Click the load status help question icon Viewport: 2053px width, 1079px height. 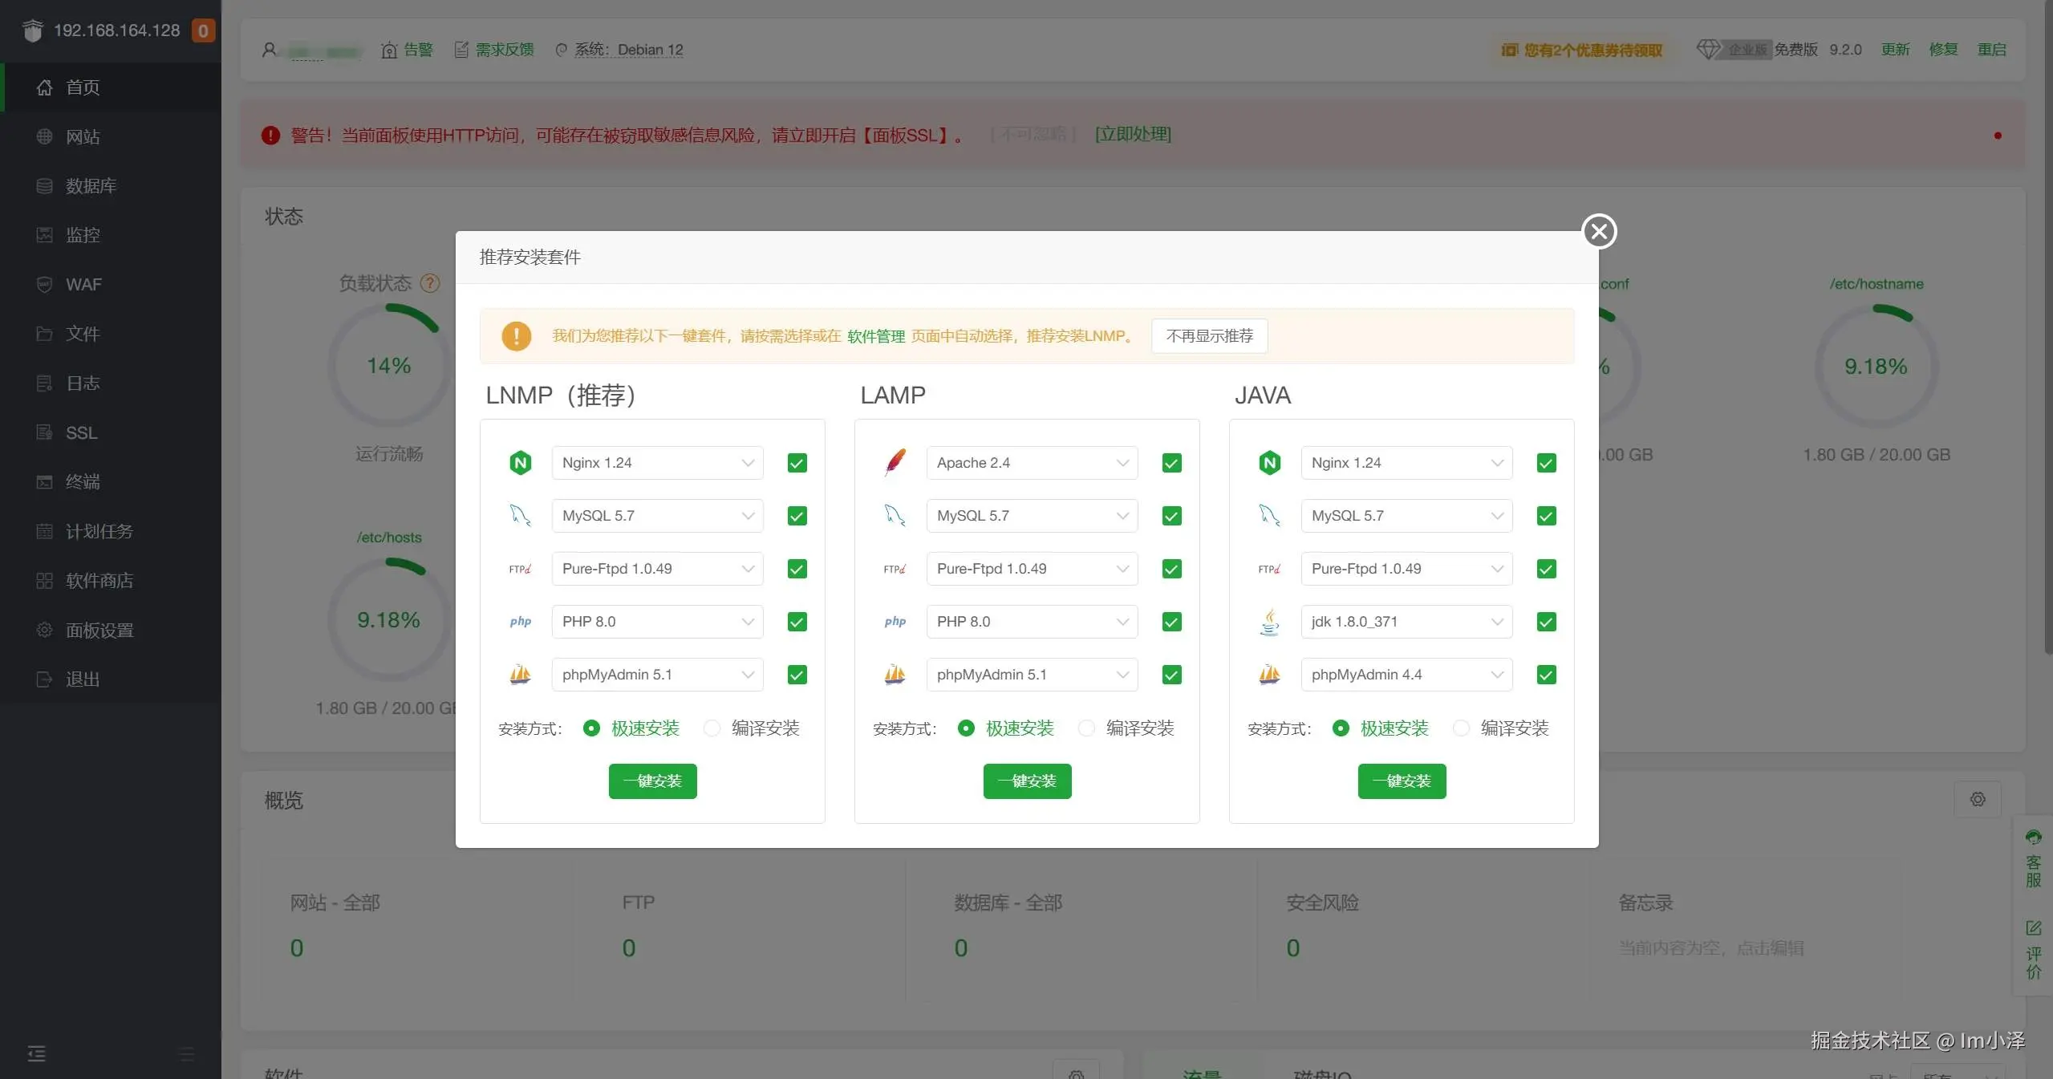[x=430, y=283]
